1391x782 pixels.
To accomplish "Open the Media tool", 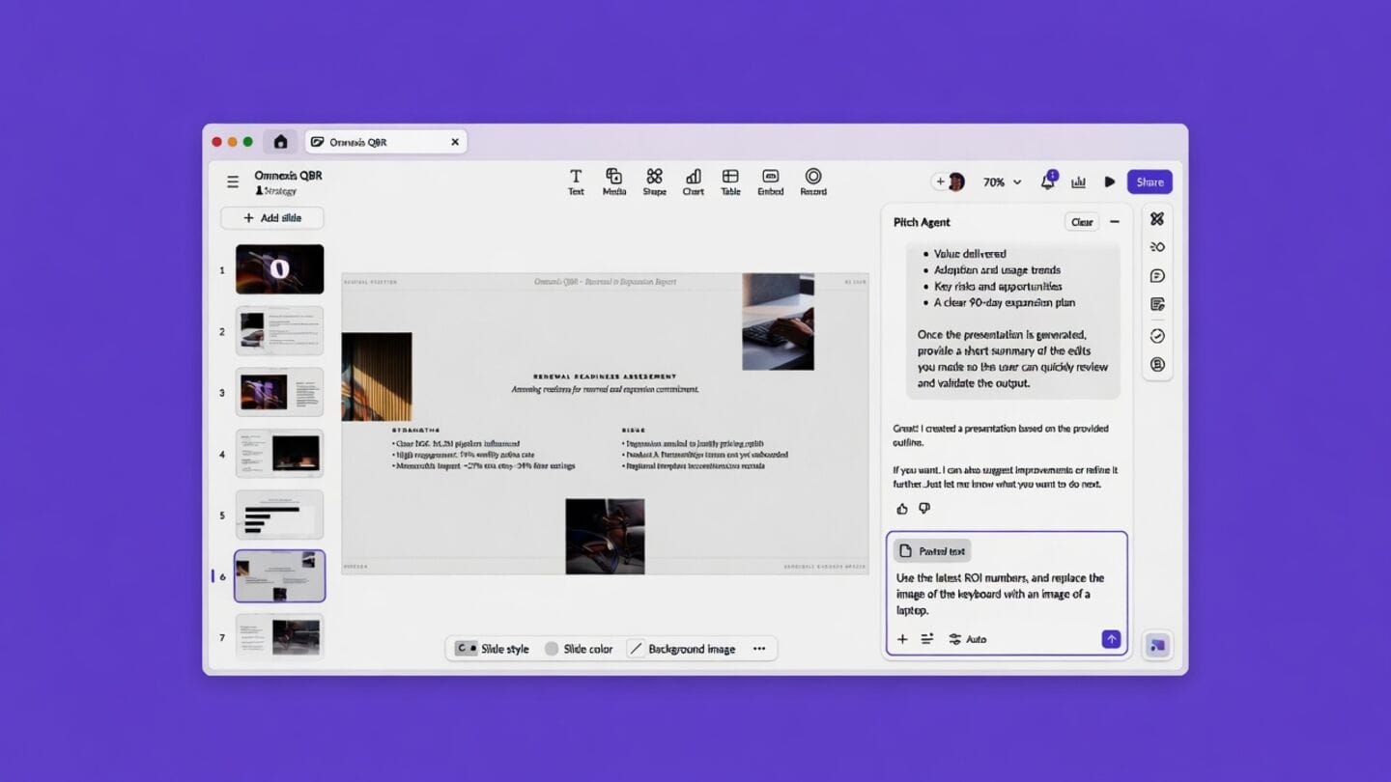I will point(614,182).
